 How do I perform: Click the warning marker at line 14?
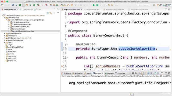pos(62,66)
